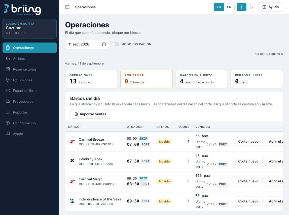Select the Barcos en Puerto card
The height and width of the screenshot is (215, 289).
202,79
